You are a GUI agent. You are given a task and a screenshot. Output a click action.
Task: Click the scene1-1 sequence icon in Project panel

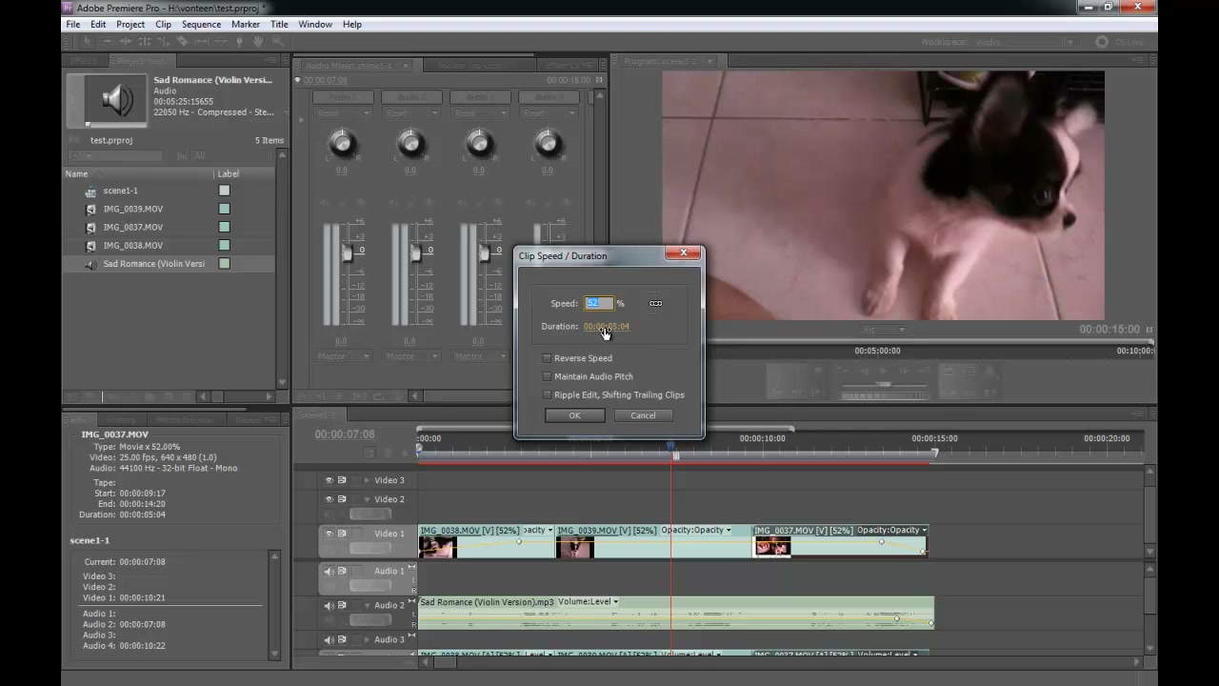pos(90,191)
